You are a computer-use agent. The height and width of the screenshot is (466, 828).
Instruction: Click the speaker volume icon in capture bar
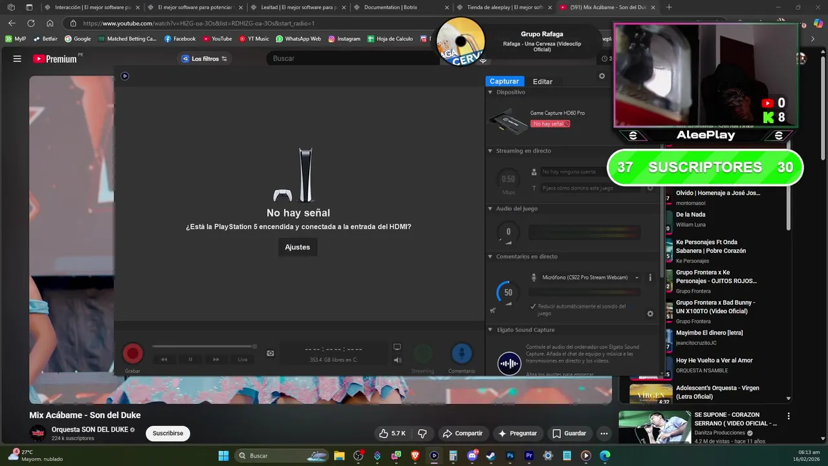[x=397, y=360]
